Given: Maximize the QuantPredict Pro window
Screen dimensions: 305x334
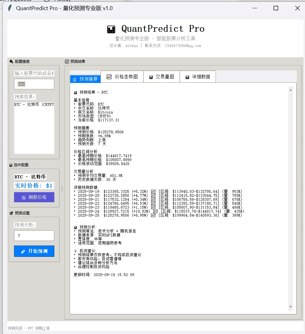Looking at the screenshot, I should [x=276, y=8].
